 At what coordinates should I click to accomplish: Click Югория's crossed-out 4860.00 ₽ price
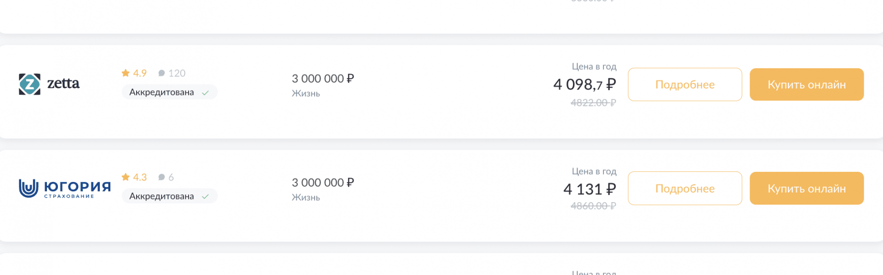(593, 206)
